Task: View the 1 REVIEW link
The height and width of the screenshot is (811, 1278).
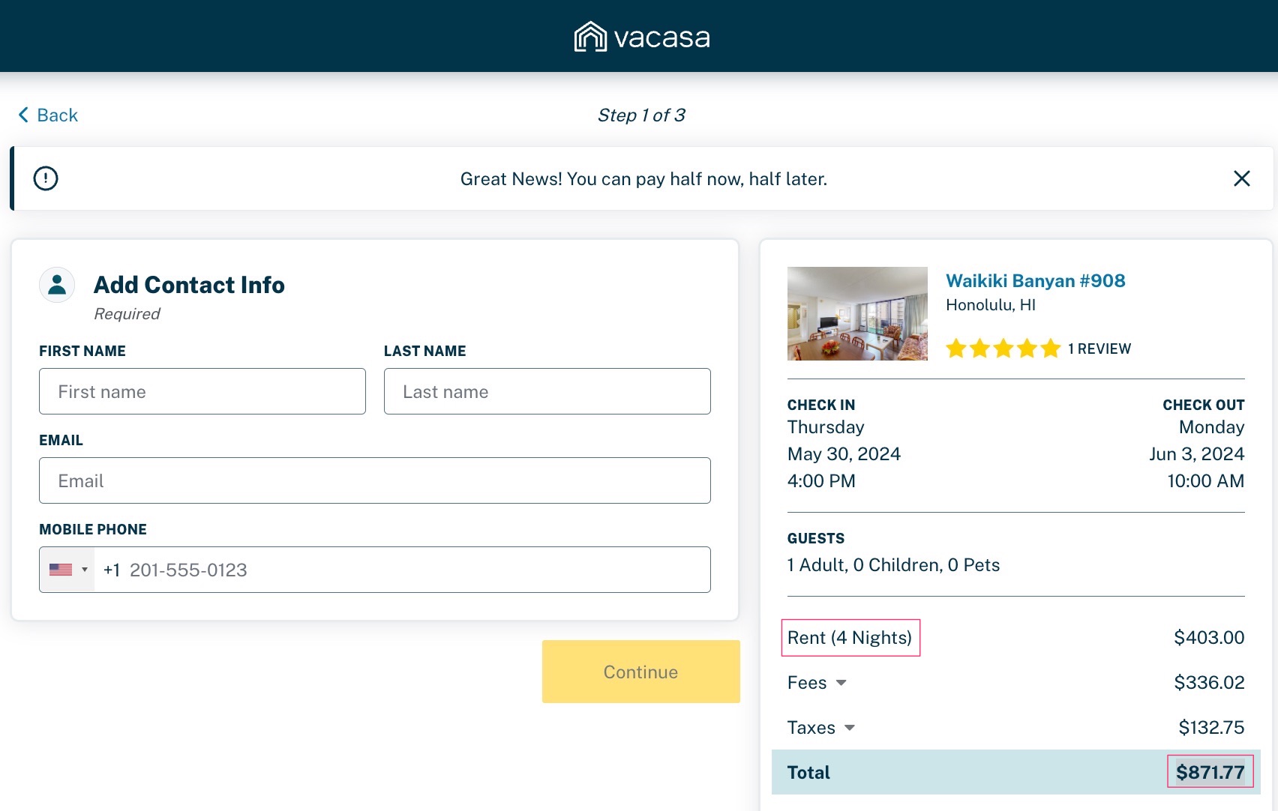Action: tap(1099, 348)
